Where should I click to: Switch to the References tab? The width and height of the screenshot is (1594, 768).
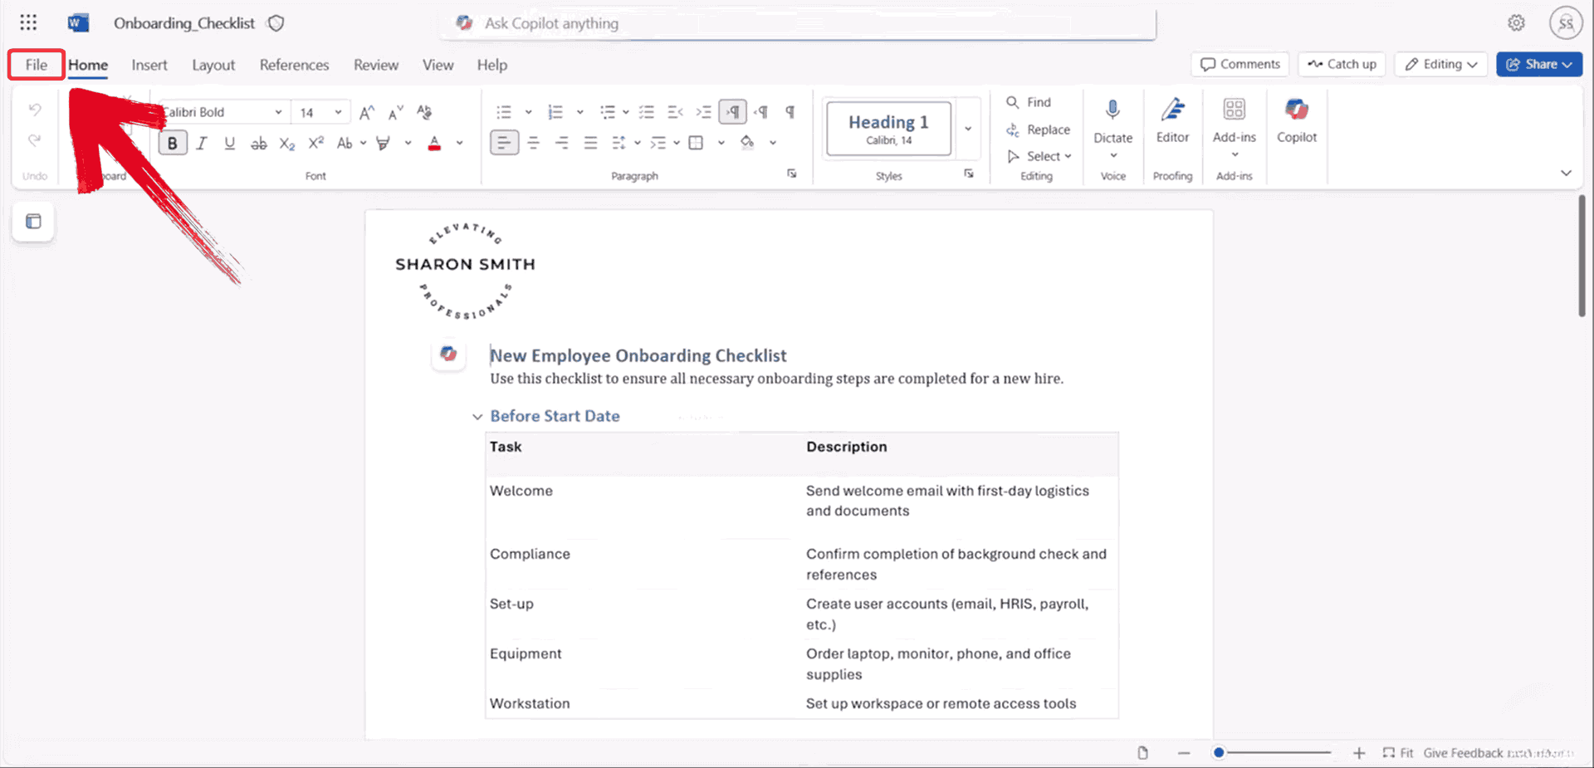(x=294, y=65)
